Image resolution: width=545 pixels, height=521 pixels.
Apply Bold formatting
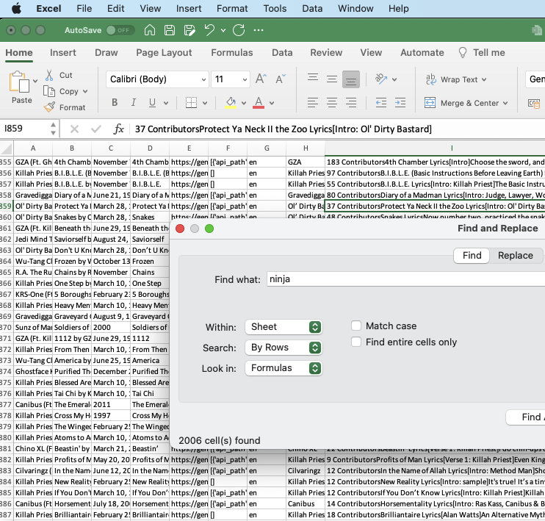click(115, 103)
